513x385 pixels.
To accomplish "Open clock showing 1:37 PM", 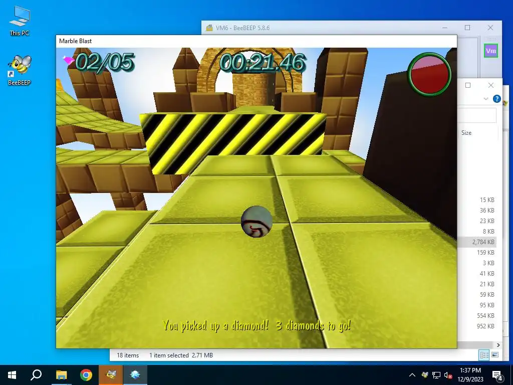I will coord(470,375).
